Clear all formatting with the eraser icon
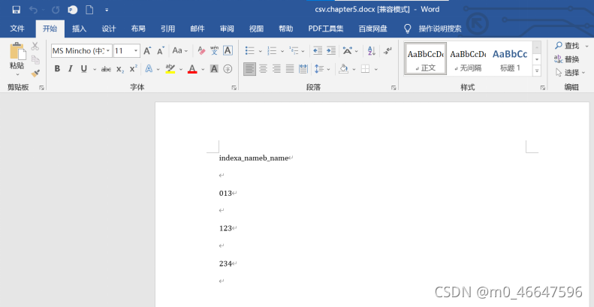Viewport: 594px width, 307px height. click(201, 51)
